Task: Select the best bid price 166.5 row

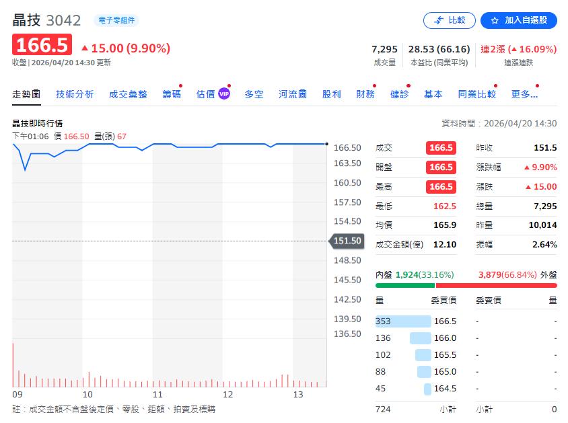Action: [417, 321]
